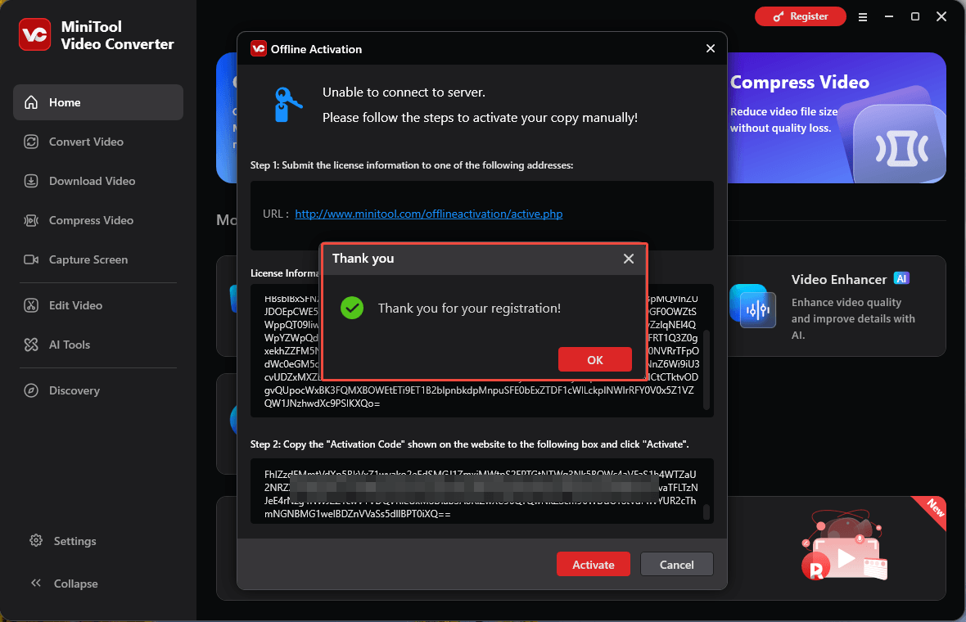Open the offline activation URL link

429,214
